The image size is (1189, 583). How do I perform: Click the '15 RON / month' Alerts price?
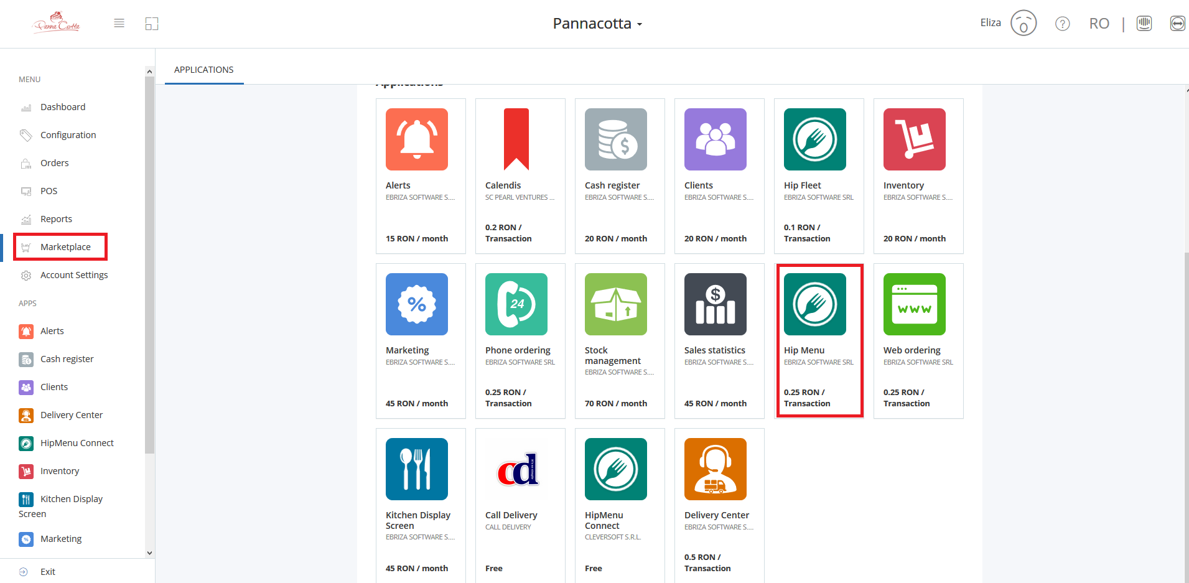[417, 239]
